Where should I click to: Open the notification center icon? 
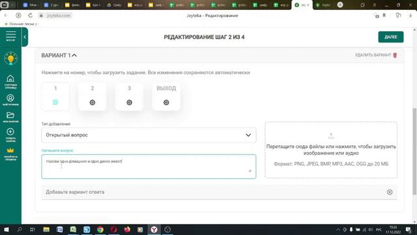409,229
